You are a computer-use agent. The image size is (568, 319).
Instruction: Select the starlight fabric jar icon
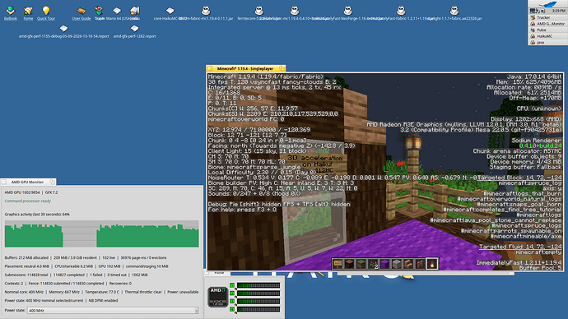tap(454, 11)
